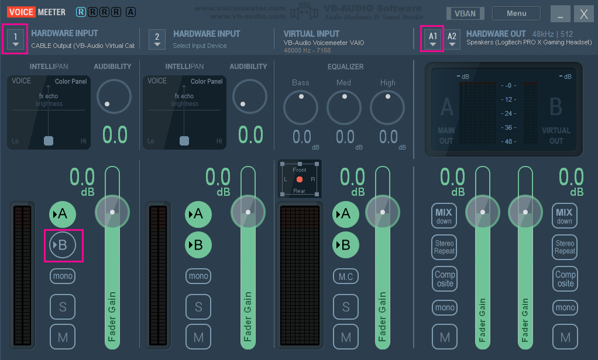Activate Stereo Repeat on bus B
The width and height of the screenshot is (598, 360).
click(564, 247)
